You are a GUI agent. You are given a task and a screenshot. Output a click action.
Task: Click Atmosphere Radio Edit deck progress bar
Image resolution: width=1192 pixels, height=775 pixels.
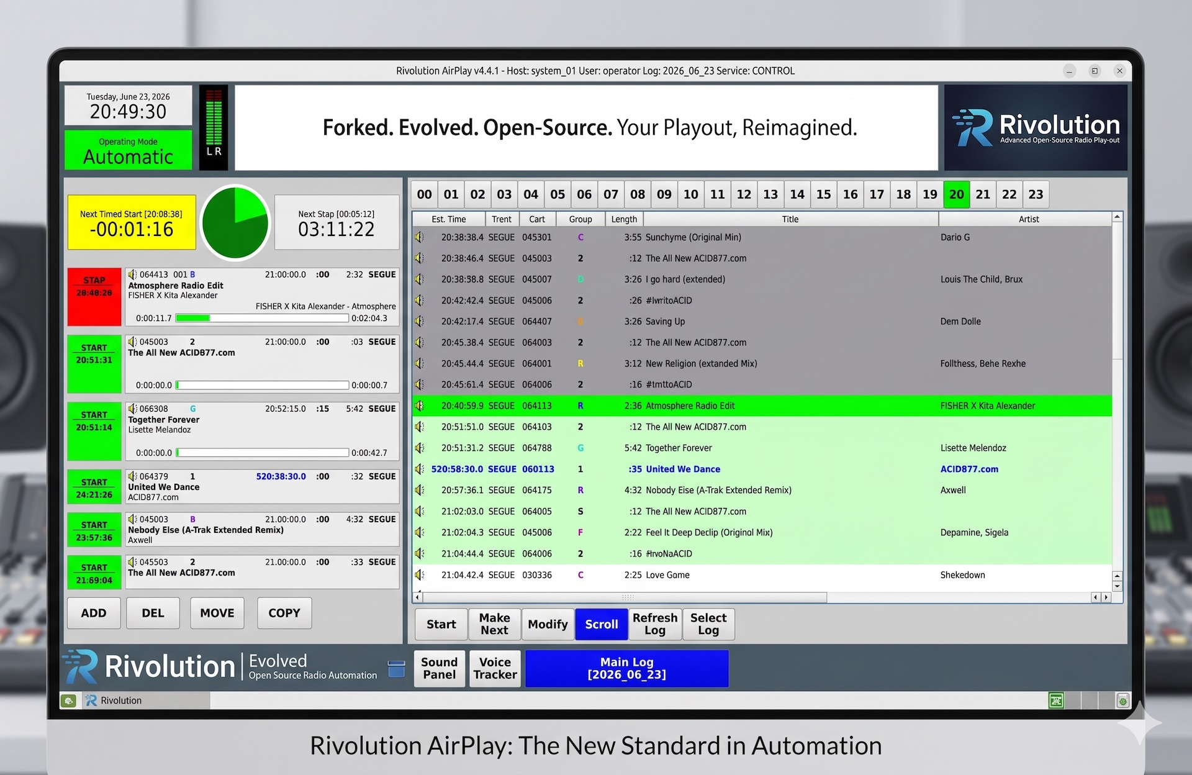pos(262,318)
